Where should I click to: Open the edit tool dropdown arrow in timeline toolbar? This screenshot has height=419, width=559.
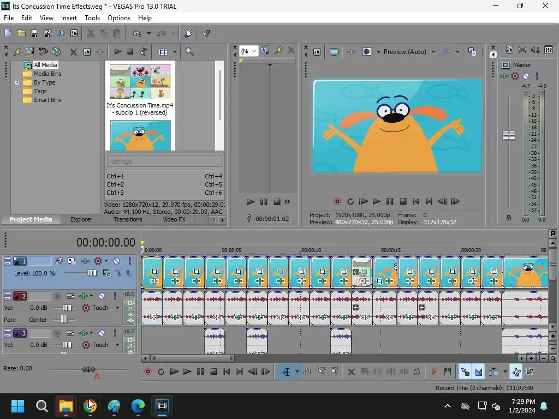click(x=297, y=372)
